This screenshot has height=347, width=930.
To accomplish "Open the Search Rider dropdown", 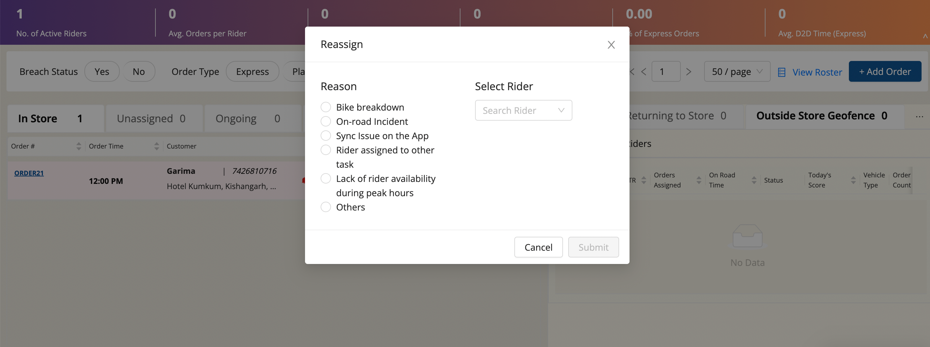I will (523, 110).
